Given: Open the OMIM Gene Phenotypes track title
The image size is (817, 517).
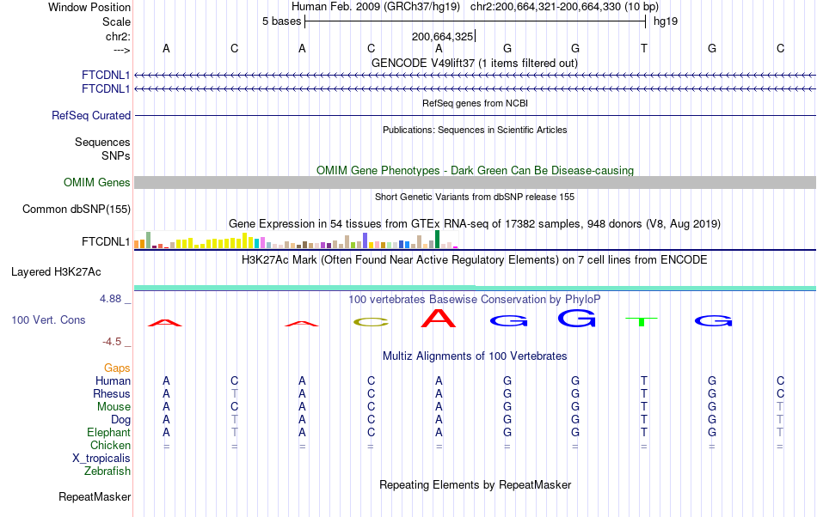Looking at the screenshot, I should [x=475, y=171].
